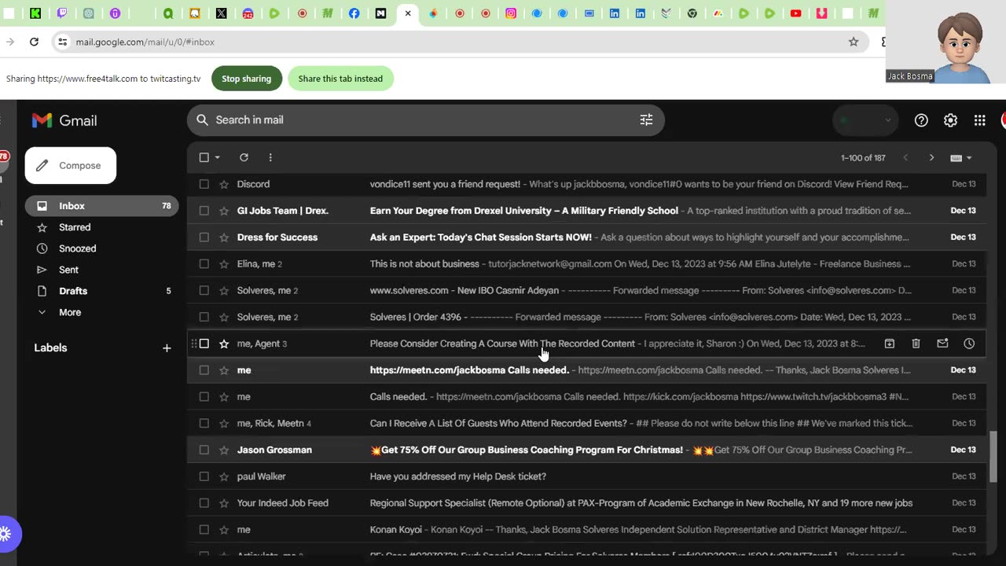Select the Dress for Success email checkbox
1006x566 pixels.
[x=204, y=237]
